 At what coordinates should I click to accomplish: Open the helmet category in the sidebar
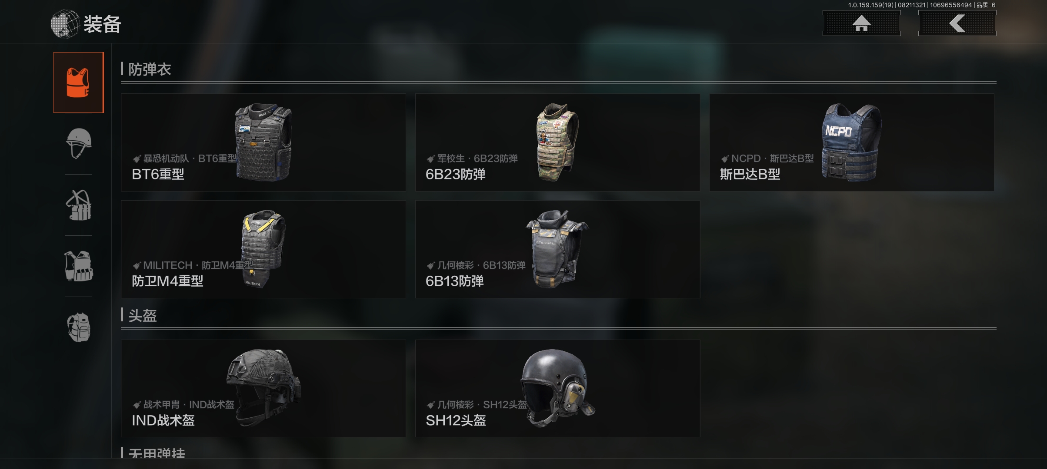79,144
